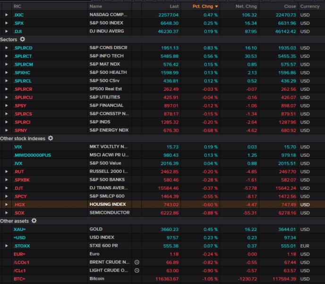Select EUR currency cell on STOXX row
325x284 pixels.
(305, 246)
